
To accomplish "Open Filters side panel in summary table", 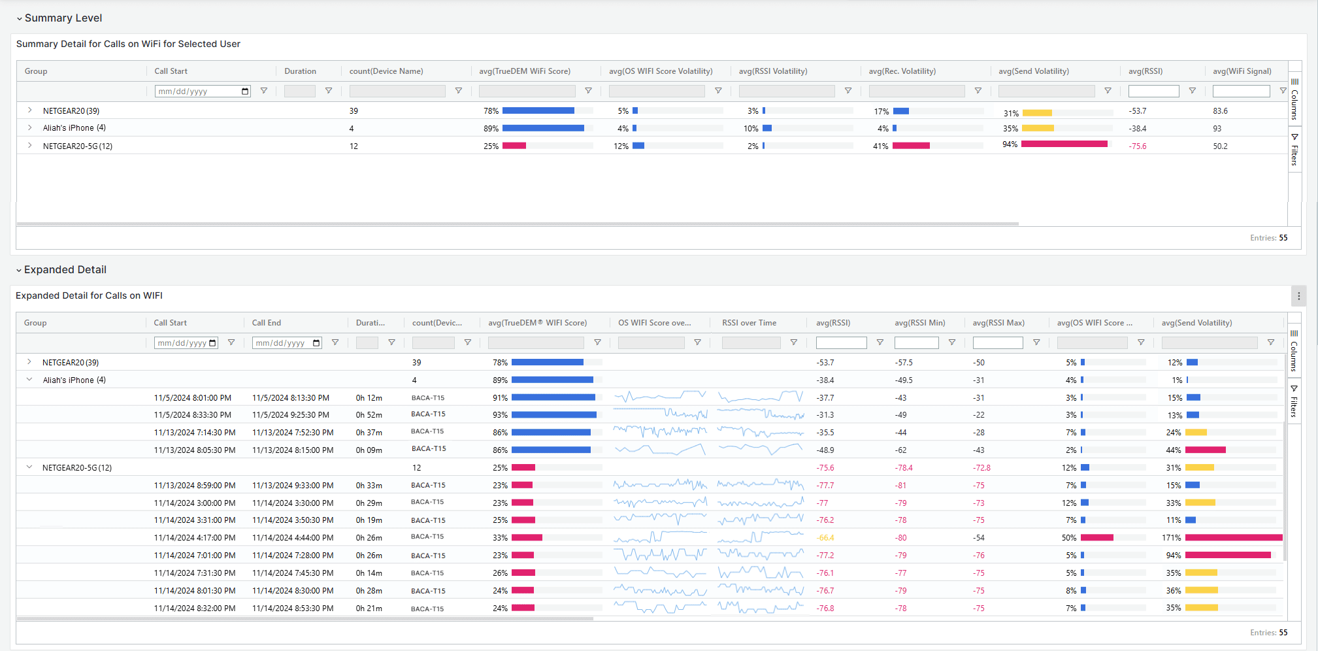I will 1294,150.
